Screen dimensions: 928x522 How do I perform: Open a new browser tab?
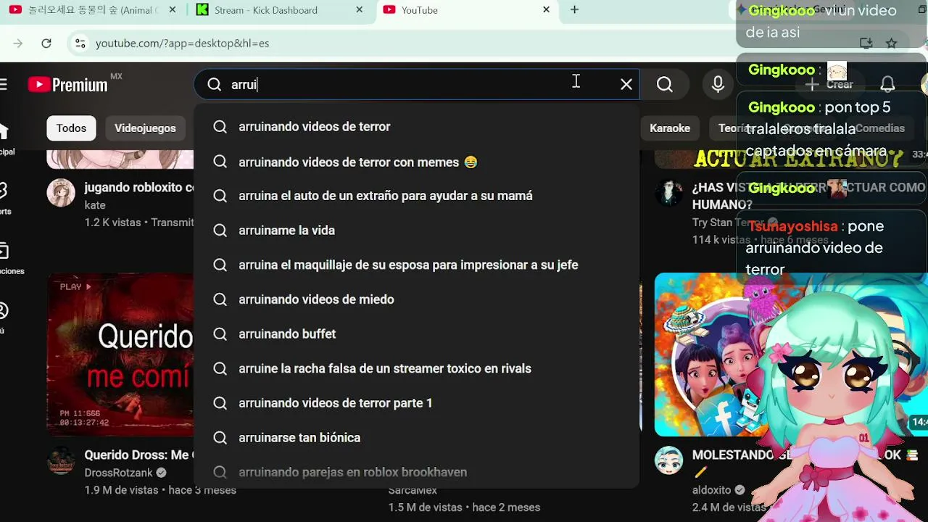tap(574, 10)
